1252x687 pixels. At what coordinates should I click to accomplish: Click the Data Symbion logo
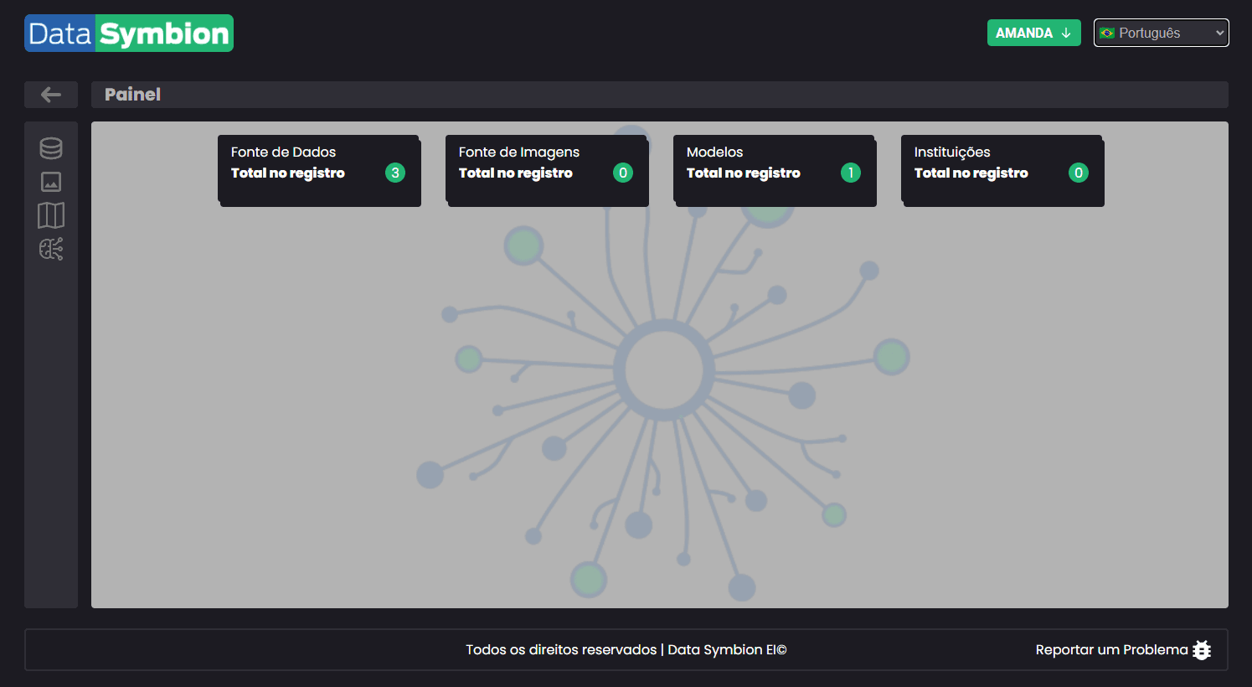click(x=129, y=34)
